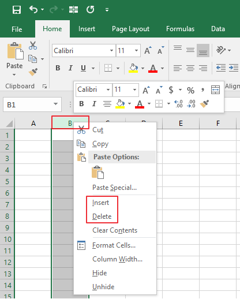Open mini toolbar Calibri font dropdown
240x299 pixels.
108,89
